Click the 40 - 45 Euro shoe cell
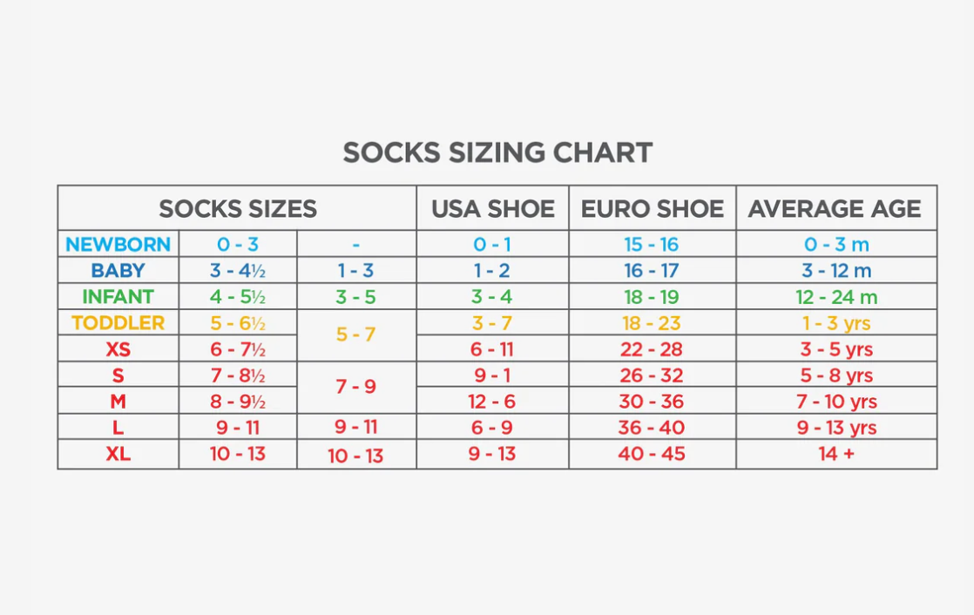The width and height of the screenshot is (974, 615). [652, 454]
